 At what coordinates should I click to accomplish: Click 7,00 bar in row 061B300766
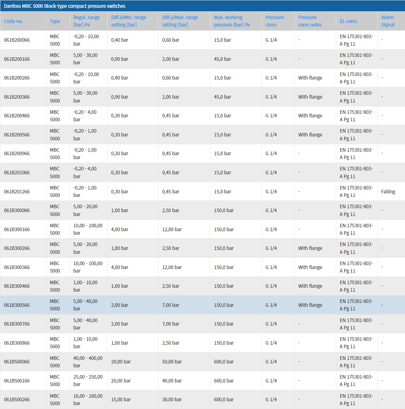coord(171,324)
